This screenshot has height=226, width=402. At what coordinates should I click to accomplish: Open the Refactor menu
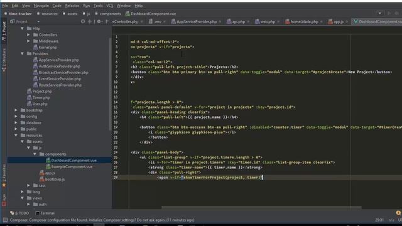[x=72, y=6]
